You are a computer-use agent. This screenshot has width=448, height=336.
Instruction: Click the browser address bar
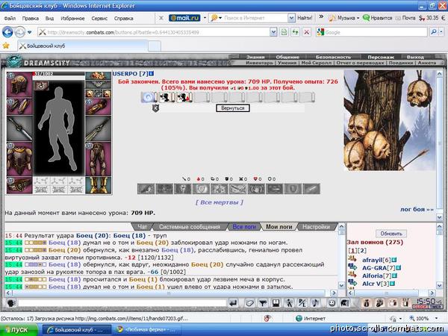(155, 32)
